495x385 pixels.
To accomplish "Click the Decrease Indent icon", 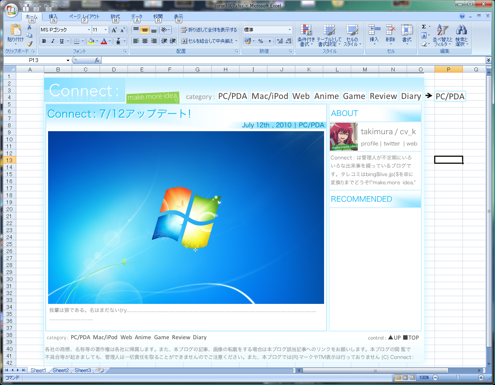I will [164, 41].
